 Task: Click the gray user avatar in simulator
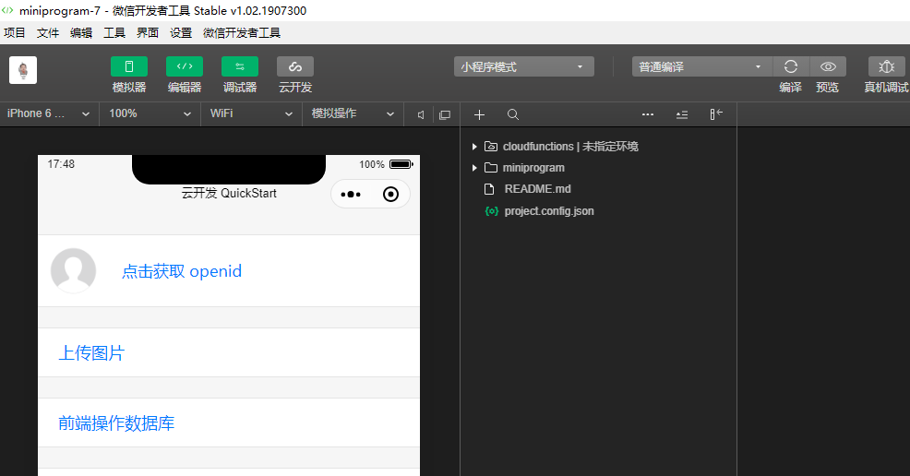click(x=73, y=271)
